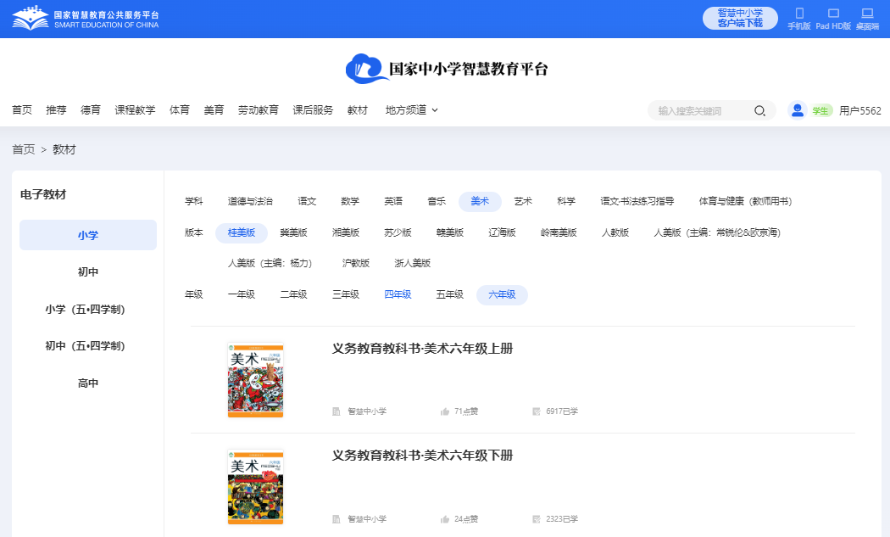Open 美术六年级下册 cover thumbnail

tap(255, 487)
